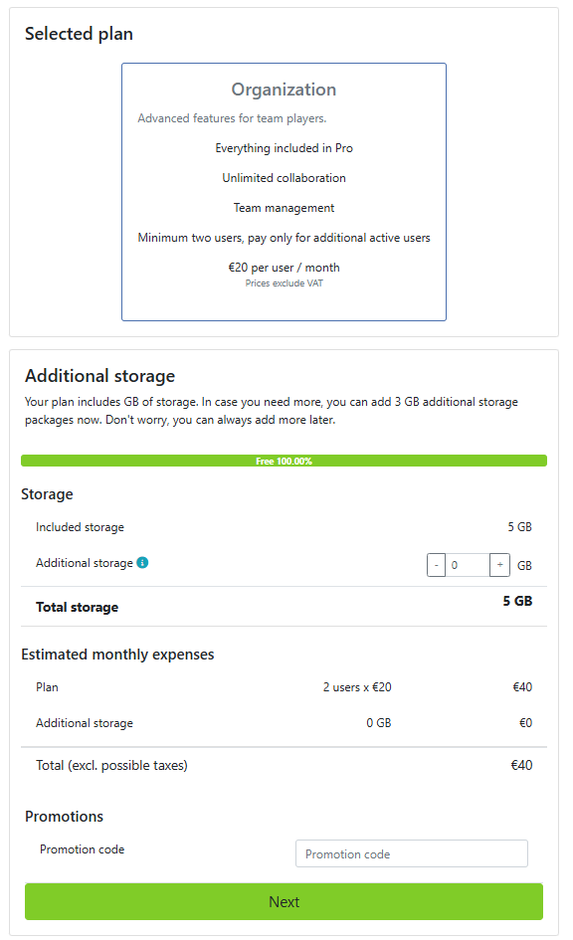Click the Selected plan heading
The image size is (573, 940).
(79, 34)
